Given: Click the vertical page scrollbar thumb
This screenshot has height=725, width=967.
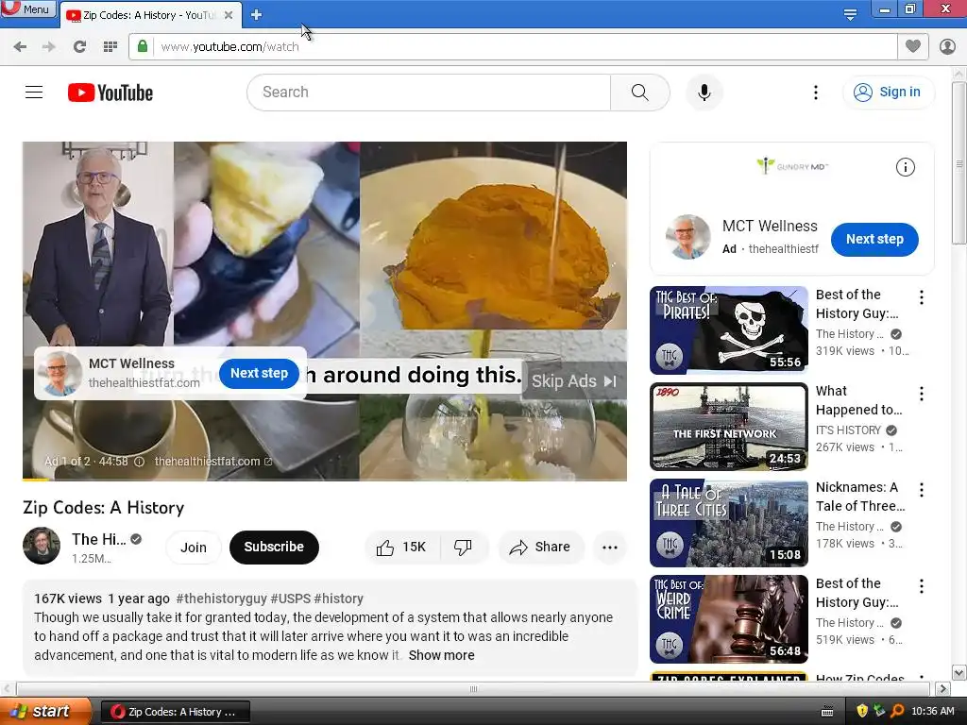Looking at the screenshot, I should (x=959, y=163).
